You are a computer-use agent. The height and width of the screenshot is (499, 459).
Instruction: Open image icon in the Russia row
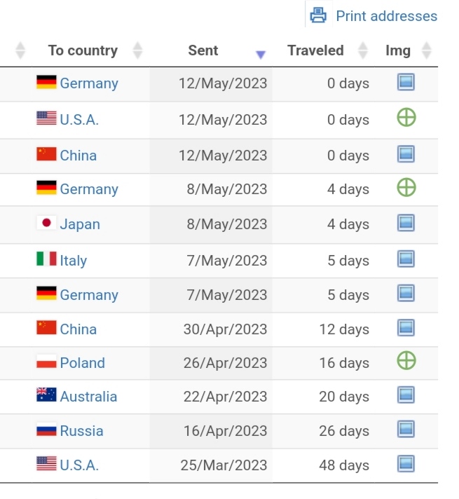pos(406,429)
